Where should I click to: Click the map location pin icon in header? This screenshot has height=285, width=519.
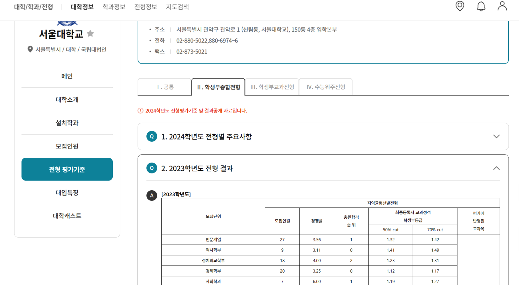click(x=460, y=6)
